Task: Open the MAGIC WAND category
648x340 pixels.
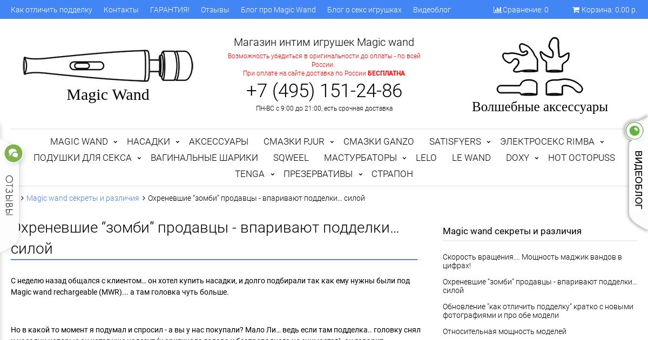Action: coord(79,141)
